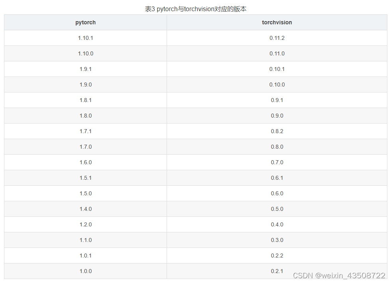
Task: Select torchvision version cell '0.3.0'
Action: click(x=277, y=240)
